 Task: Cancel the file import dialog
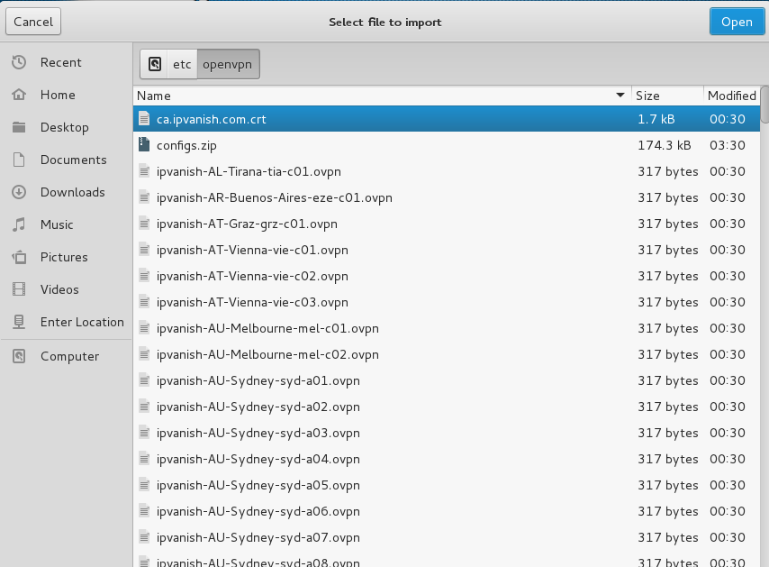pyautogui.click(x=32, y=21)
